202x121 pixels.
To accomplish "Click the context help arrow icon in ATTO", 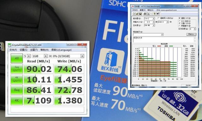I will click(158, 14).
